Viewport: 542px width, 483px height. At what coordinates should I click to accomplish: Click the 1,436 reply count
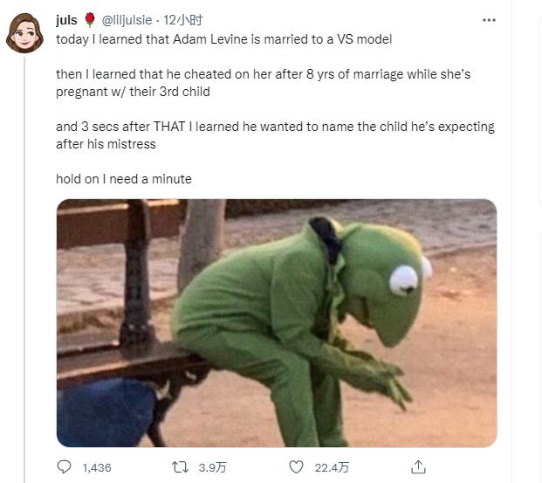coord(97,468)
